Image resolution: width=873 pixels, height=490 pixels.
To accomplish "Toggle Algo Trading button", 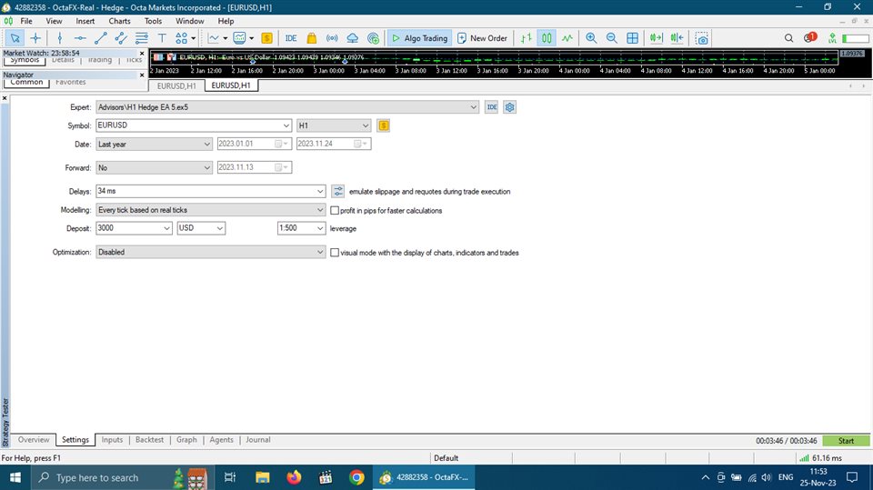I will (x=420, y=38).
